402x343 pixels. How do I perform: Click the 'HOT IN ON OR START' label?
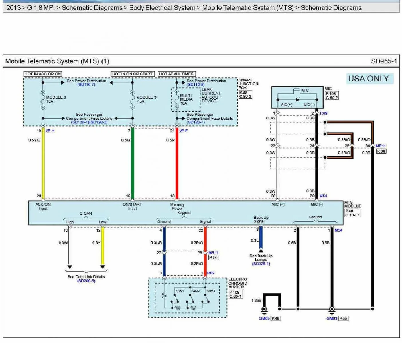pos(133,74)
